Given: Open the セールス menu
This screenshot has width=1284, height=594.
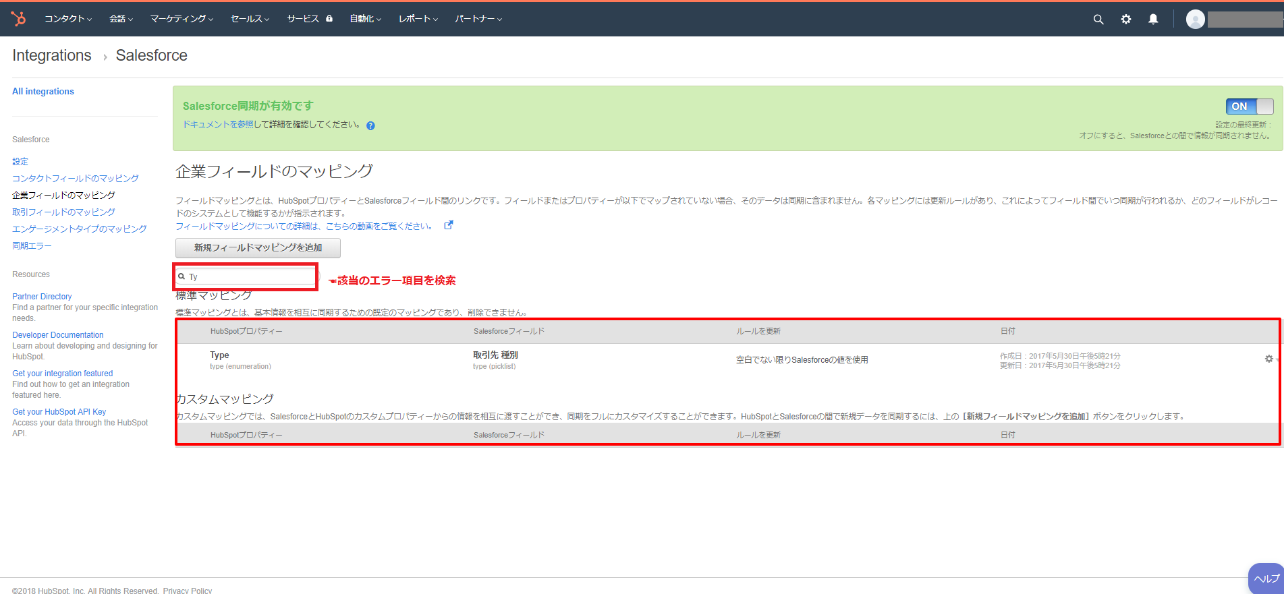Looking at the screenshot, I should click(250, 19).
